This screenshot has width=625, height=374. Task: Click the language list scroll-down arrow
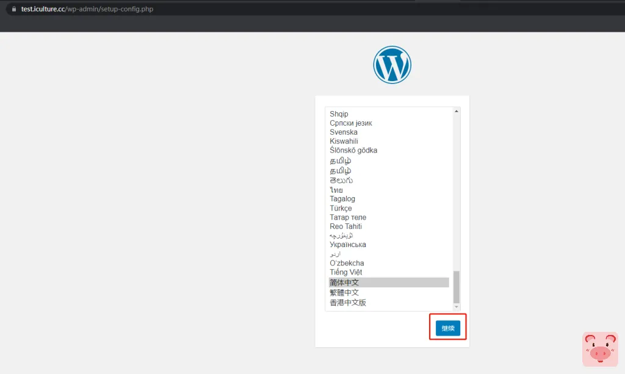(x=457, y=307)
